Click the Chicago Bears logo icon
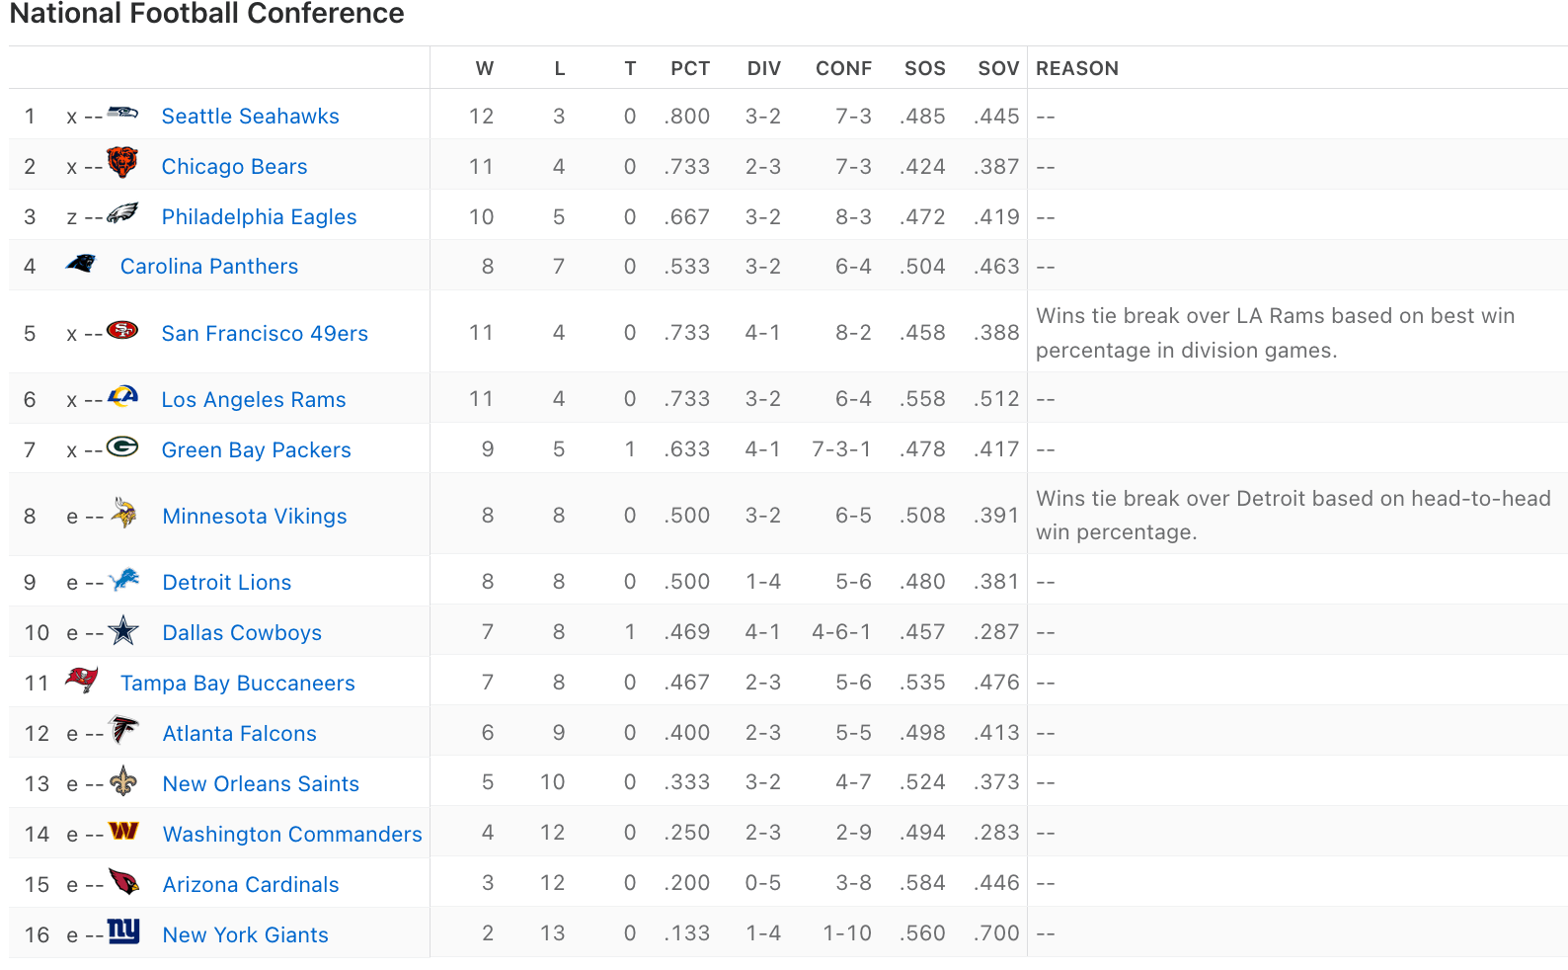 [122, 163]
